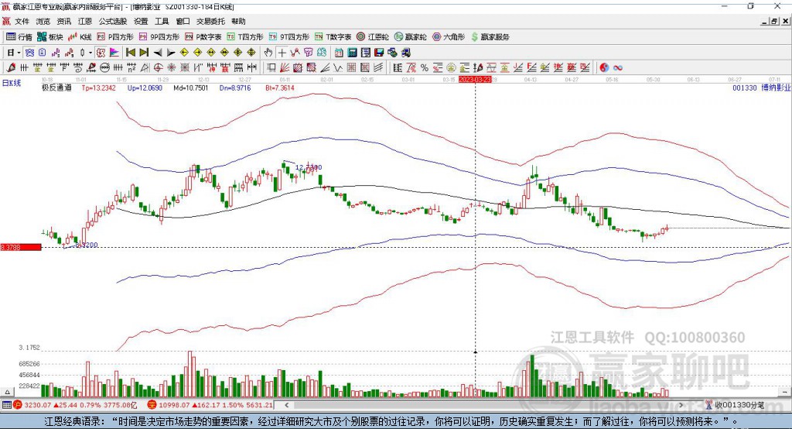Open the P四方形 tool
This screenshot has height=429, width=792.
(115, 37)
